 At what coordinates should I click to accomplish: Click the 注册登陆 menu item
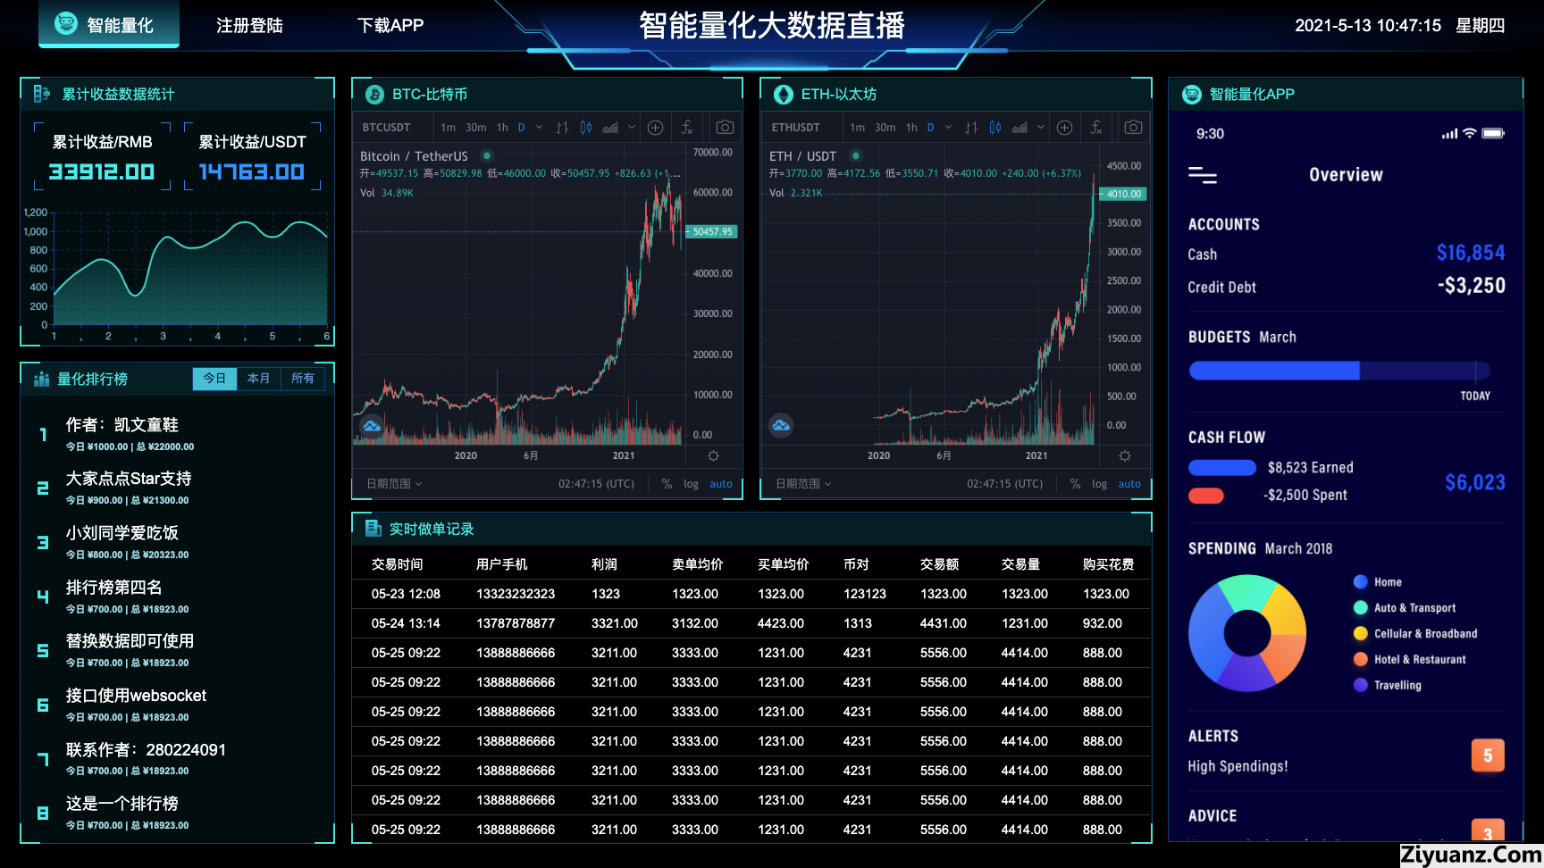coord(248,26)
